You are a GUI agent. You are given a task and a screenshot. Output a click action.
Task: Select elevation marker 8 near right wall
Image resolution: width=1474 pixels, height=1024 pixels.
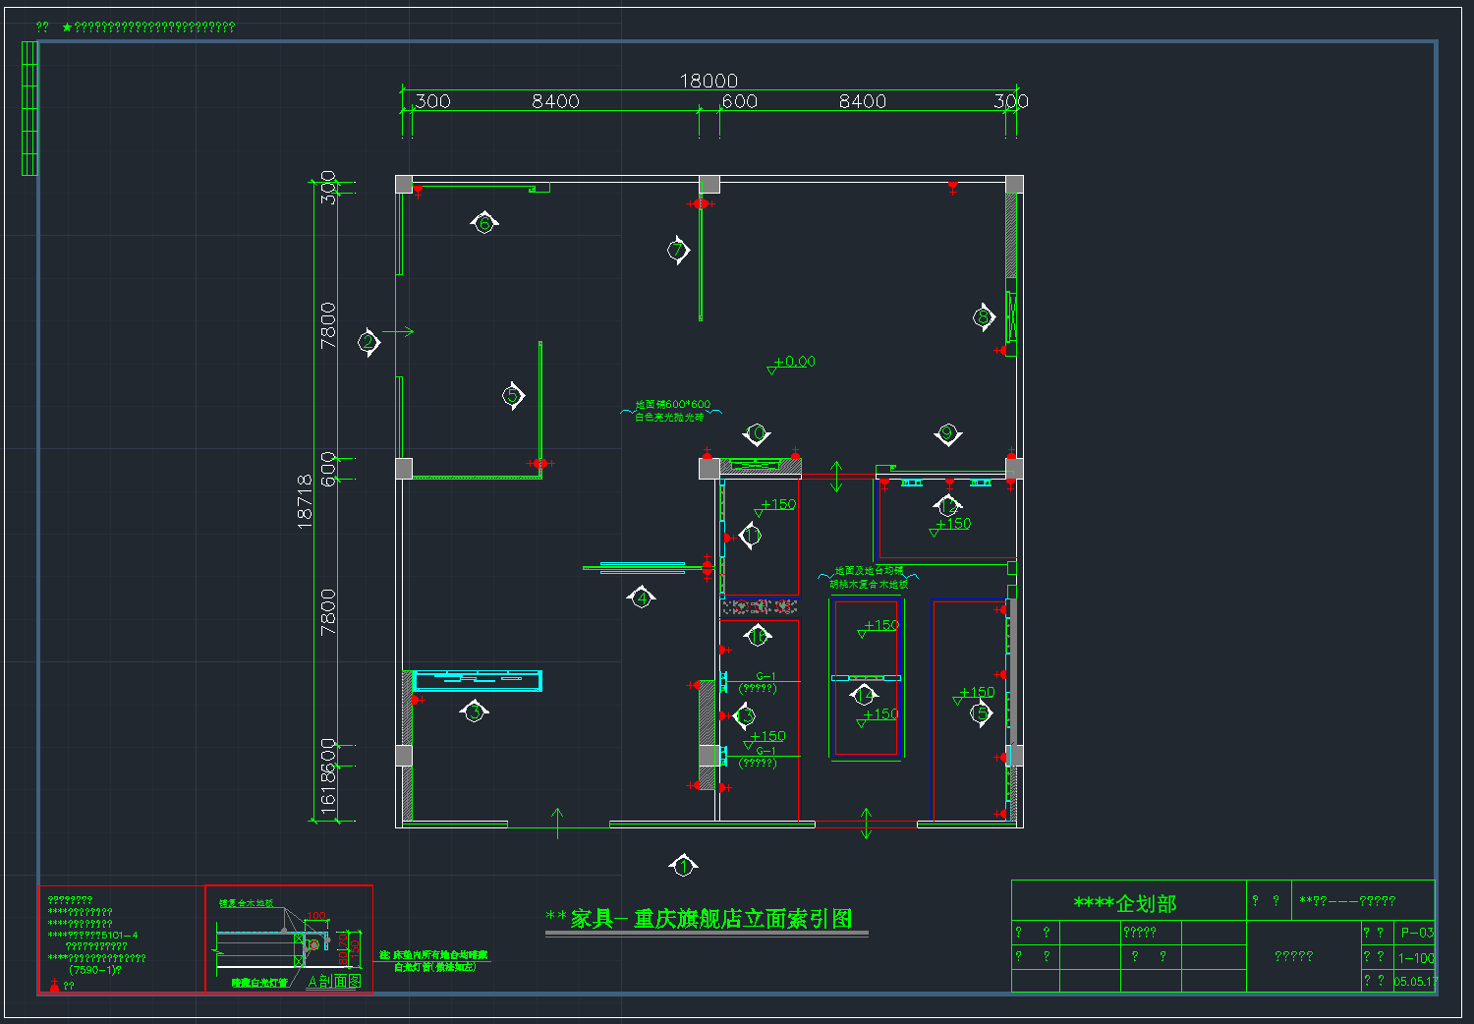pyautogui.click(x=984, y=316)
